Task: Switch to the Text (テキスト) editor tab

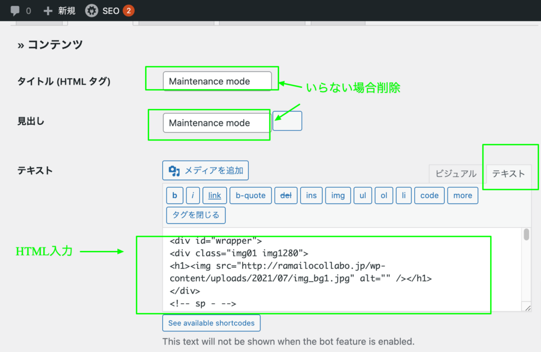Action: tap(508, 173)
